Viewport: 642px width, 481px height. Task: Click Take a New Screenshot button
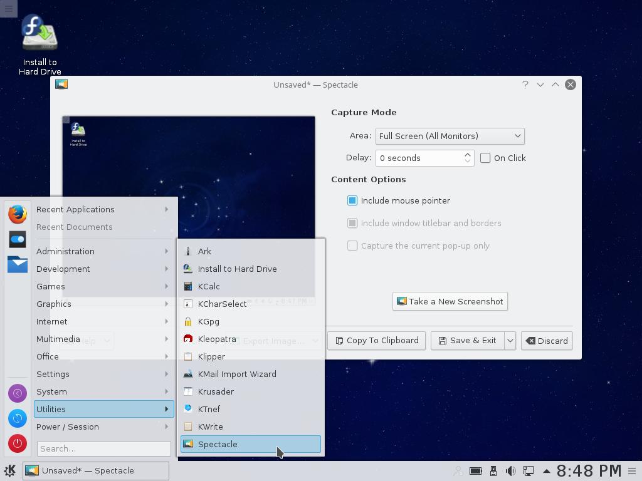point(450,301)
